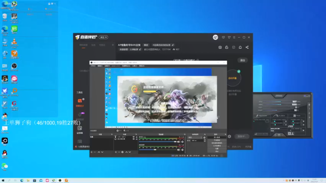Click the settings gear at streaming app bottom right
Screen dimensions: 326x183
coord(229,136)
